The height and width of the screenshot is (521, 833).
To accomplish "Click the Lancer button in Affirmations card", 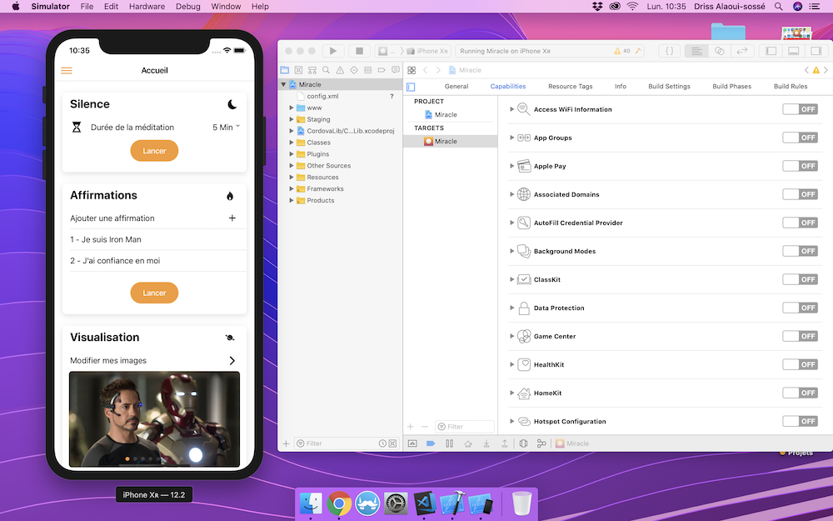I will pos(154,293).
